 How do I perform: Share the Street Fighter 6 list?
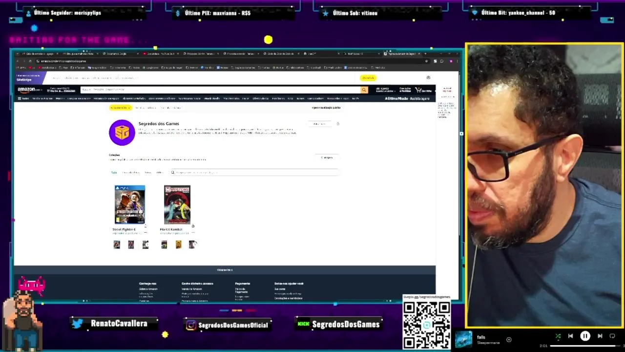145,226
